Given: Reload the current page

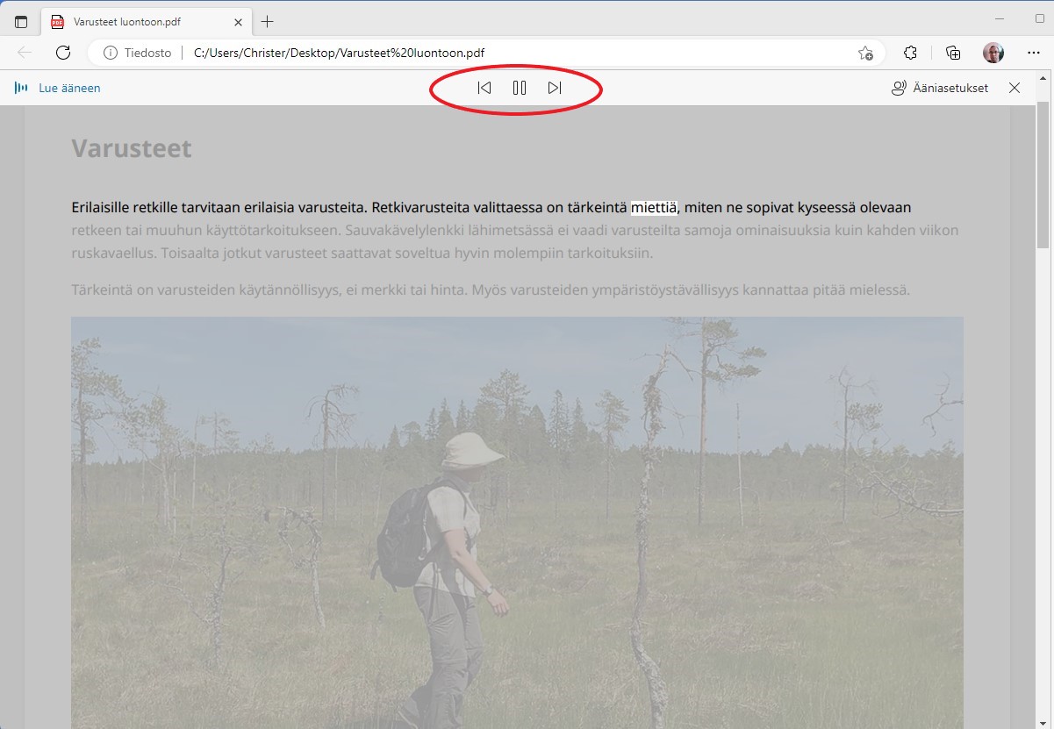Looking at the screenshot, I should pos(63,53).
